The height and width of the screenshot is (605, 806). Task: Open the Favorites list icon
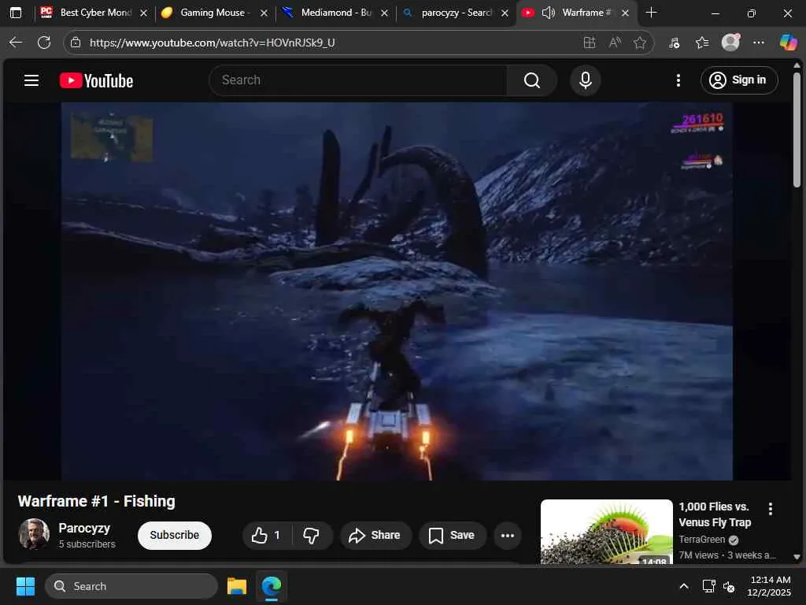[x=702, y=43]
